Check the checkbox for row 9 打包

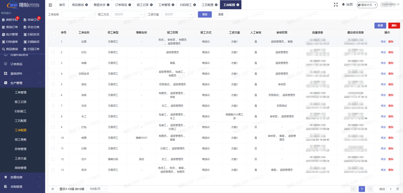[53, 127]
